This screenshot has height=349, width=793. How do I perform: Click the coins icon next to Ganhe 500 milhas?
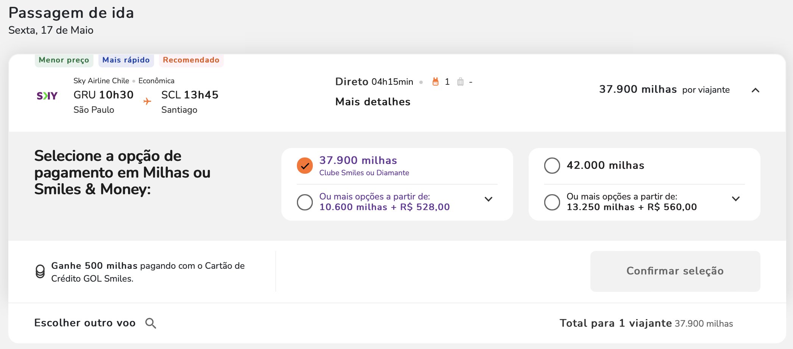pos(40,271)
